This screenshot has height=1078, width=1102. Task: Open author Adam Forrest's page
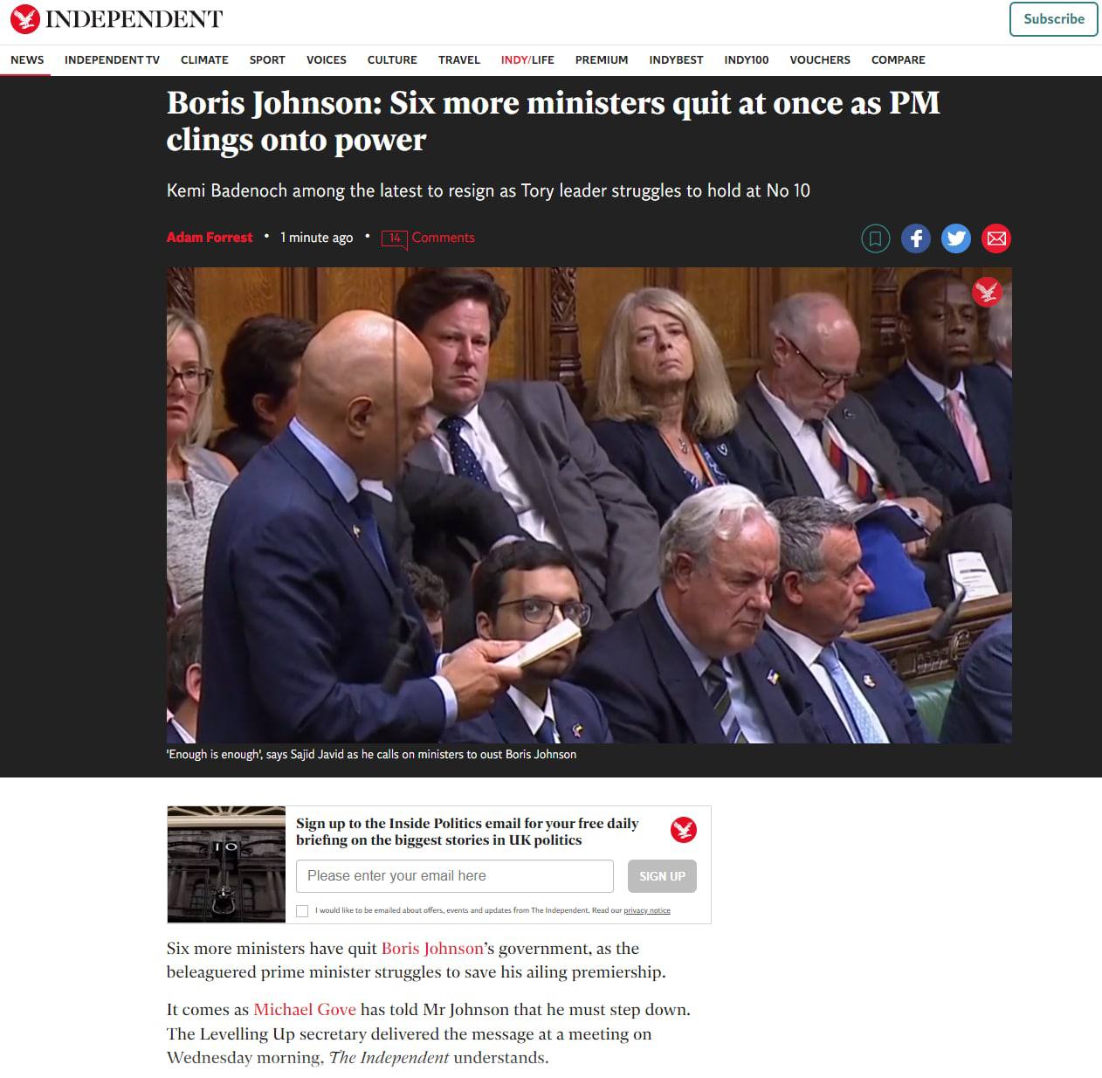(x=210, y=238)
